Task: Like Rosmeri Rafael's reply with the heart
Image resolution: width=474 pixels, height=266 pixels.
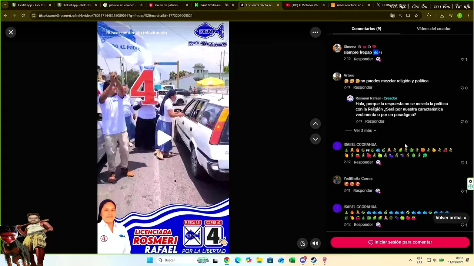Action: (462, 122)
